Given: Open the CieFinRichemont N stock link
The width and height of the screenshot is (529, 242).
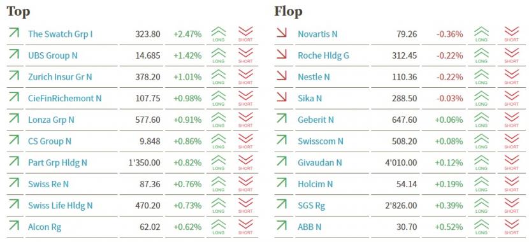Looking at the screenshot, I should click(x=65, y=98).
